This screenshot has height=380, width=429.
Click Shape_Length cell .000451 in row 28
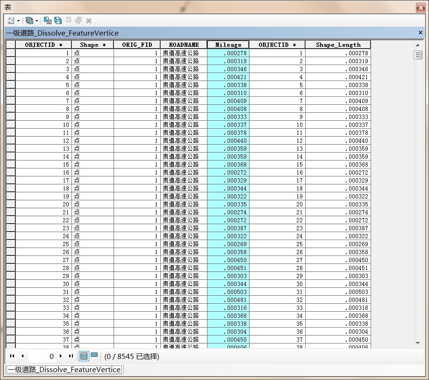[338, 268]
